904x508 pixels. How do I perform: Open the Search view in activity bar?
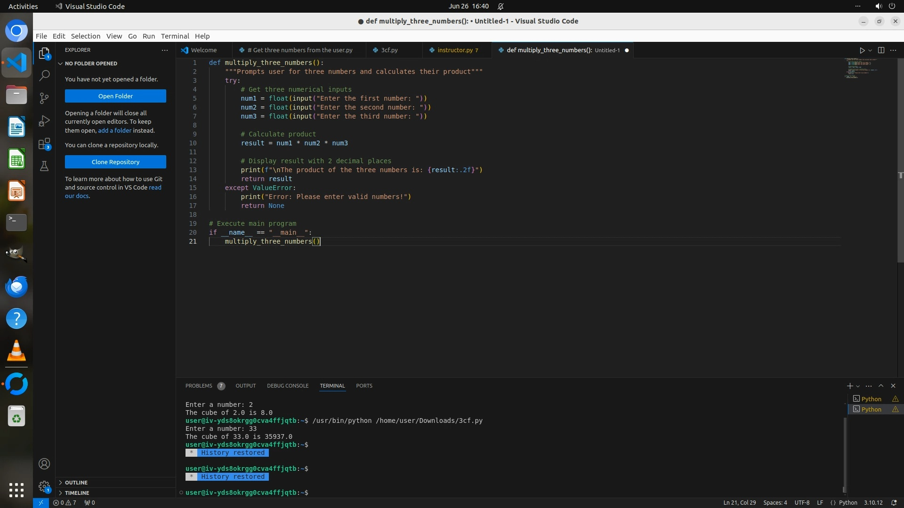click(x=44, y=75)
